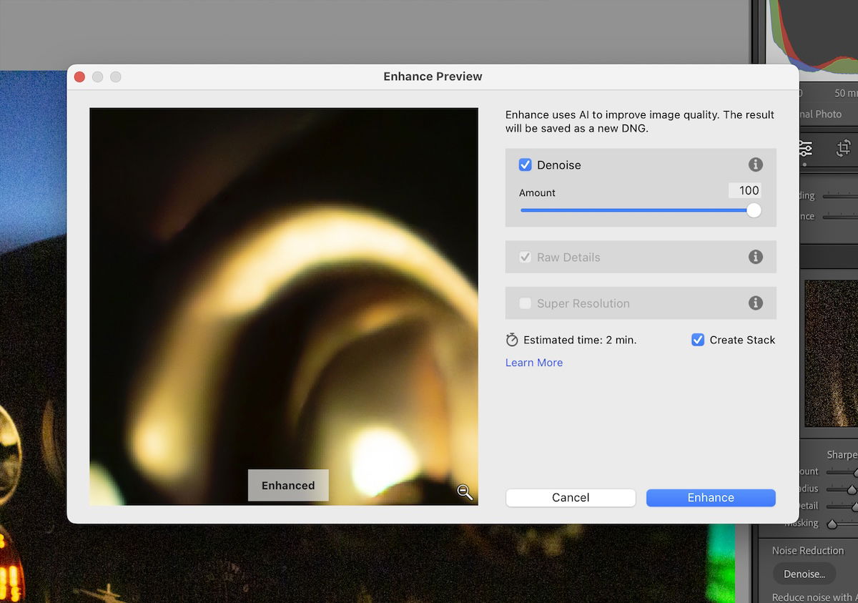Open the Denoise info tooltip
858x603 pixels.
coord(755,165)
